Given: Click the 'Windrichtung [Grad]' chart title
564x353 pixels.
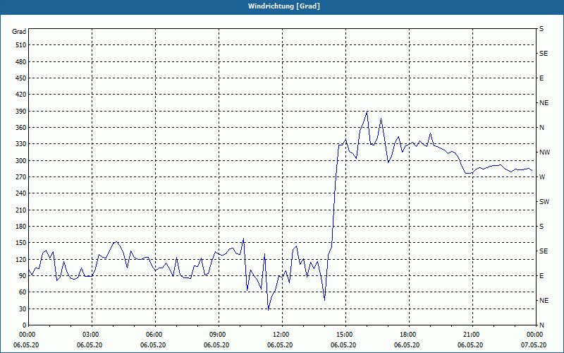Looking at the screenshot, I should click(x=284, y=6).
